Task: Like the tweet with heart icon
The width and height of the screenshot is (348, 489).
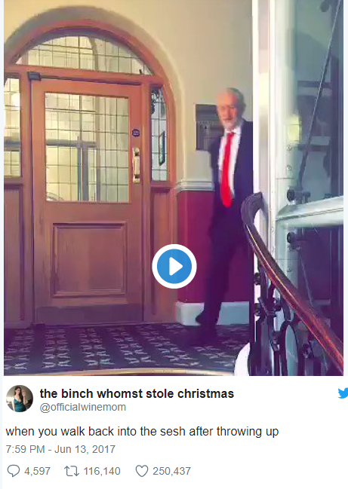Action: coord(142,471)
